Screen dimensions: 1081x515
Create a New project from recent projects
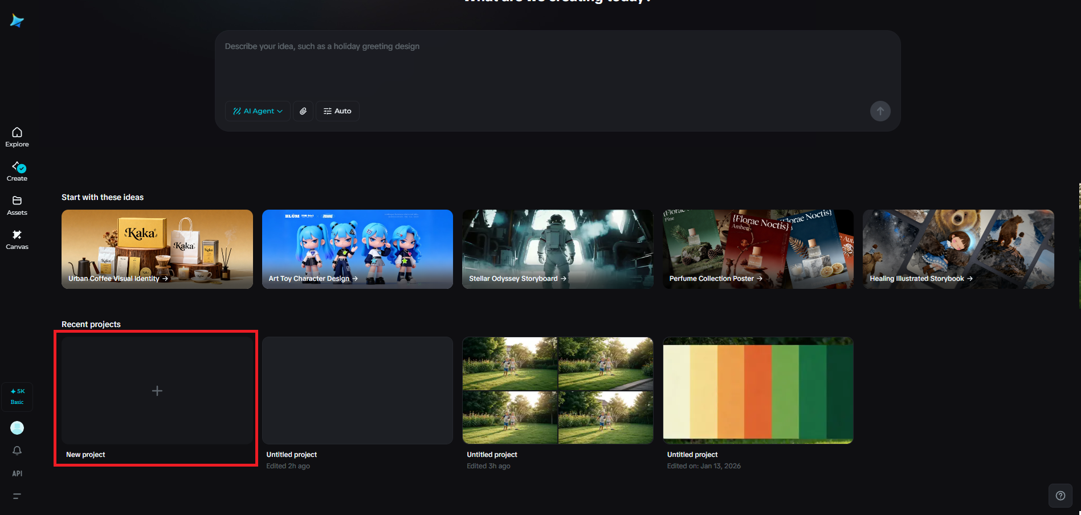[156, 391]
